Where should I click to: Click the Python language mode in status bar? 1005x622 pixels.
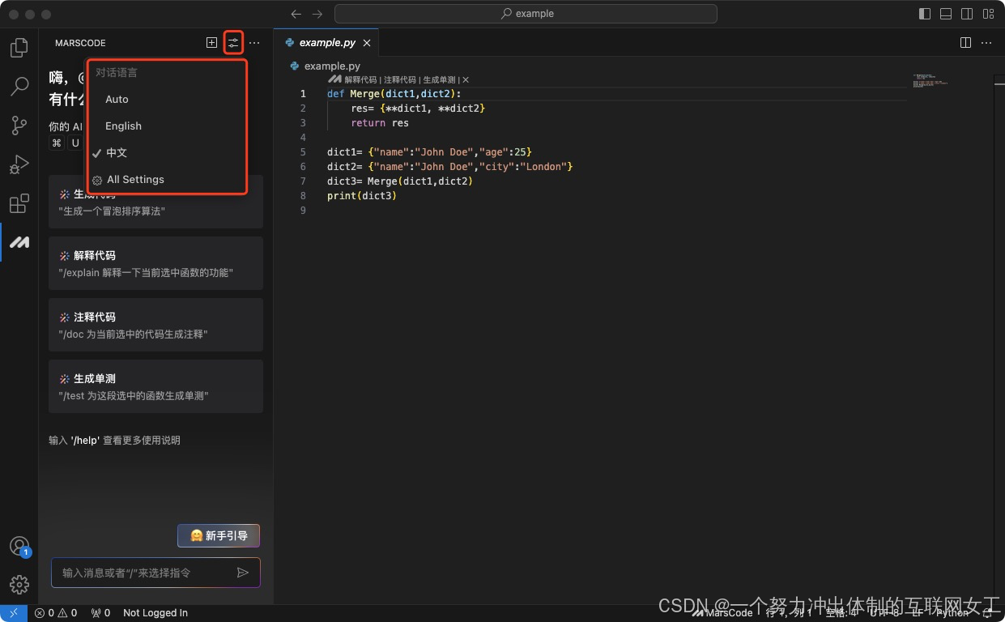click(952, 613)
